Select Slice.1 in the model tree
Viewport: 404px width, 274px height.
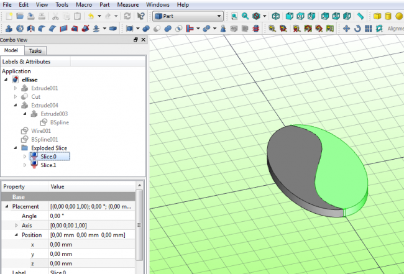(48, 165)
